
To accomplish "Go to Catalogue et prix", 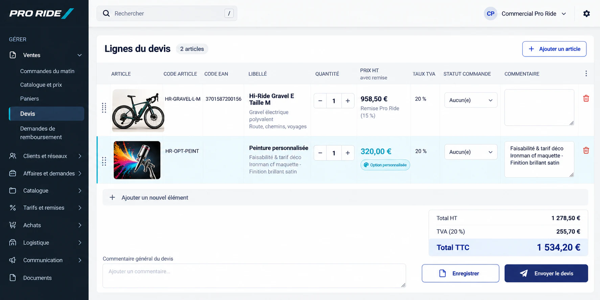I will coord(41,85).
